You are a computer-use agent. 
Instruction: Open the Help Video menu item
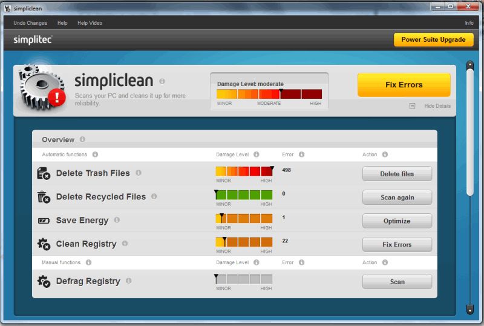click(90, 23)
